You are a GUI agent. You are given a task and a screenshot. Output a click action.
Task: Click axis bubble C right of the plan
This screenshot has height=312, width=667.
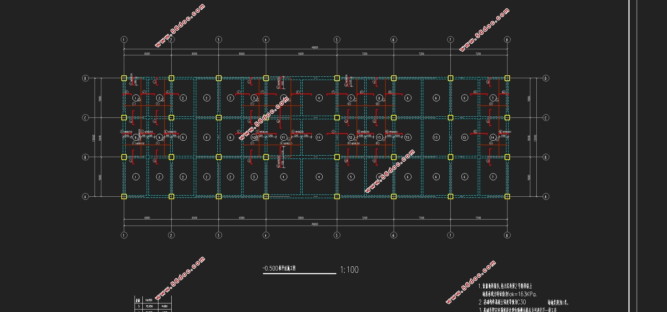(x=546, y=118)
